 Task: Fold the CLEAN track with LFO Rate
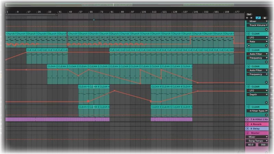coord(248,34)
